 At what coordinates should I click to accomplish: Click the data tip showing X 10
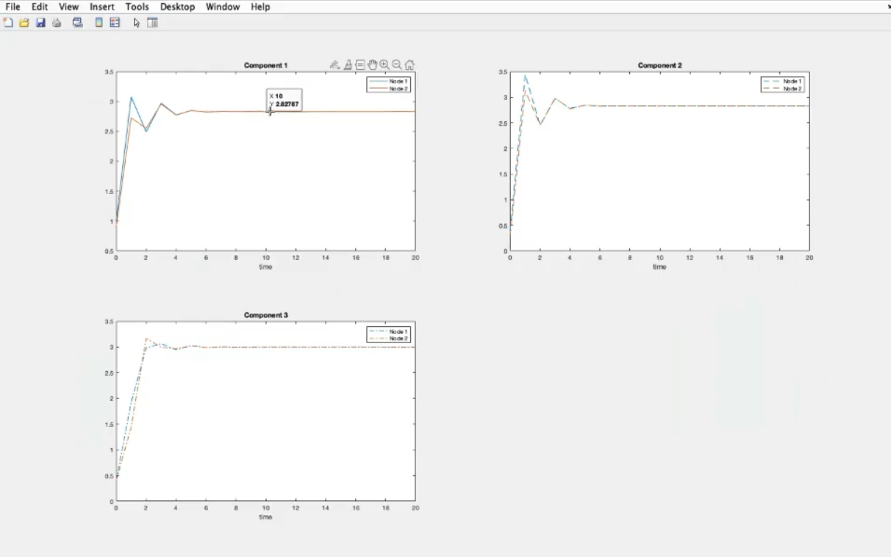pos(285,100)
